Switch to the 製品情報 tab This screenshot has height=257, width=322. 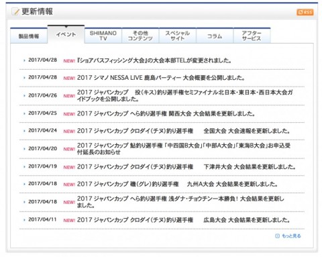pos(29,36)
